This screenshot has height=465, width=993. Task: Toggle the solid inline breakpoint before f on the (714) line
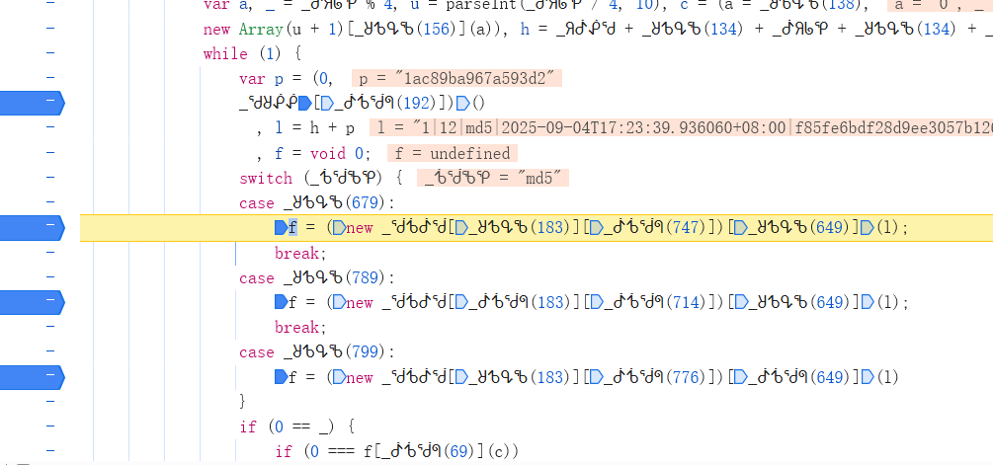click(x=281, y=302)
